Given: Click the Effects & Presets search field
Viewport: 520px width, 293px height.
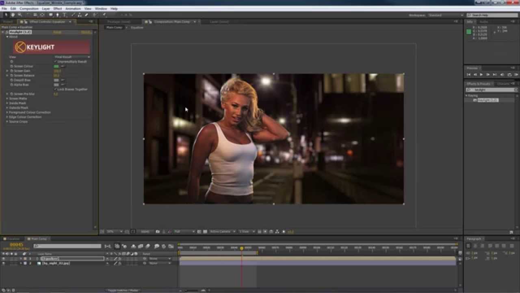Looking at the screenshot, I should tap(492, 90).
